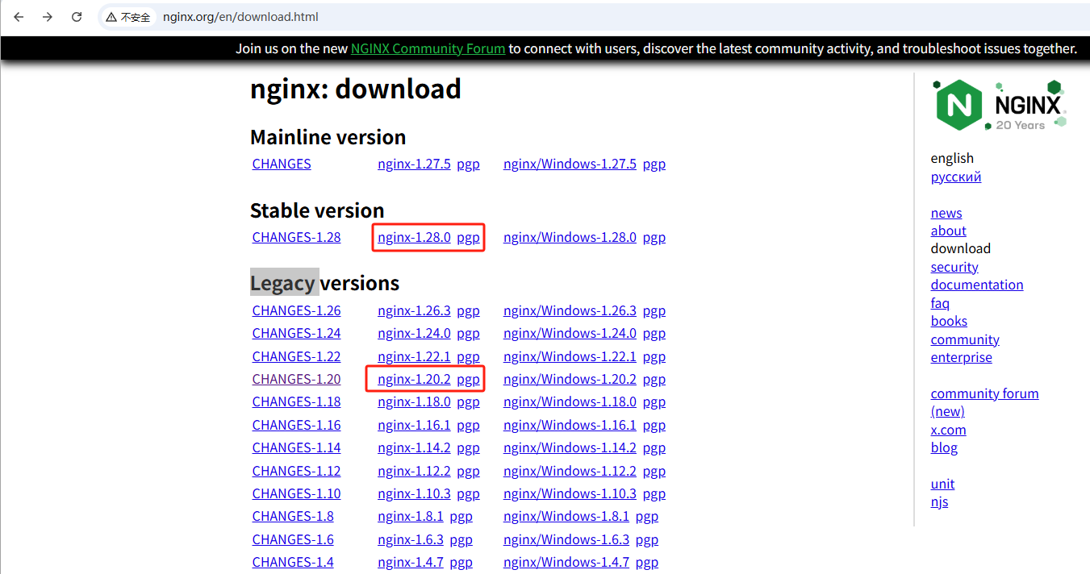Image resolution: width=1090 pixels, height=574 pixels.
Task: Open pgp signature for nginx-1.20.2
Action: coord(468,380)
